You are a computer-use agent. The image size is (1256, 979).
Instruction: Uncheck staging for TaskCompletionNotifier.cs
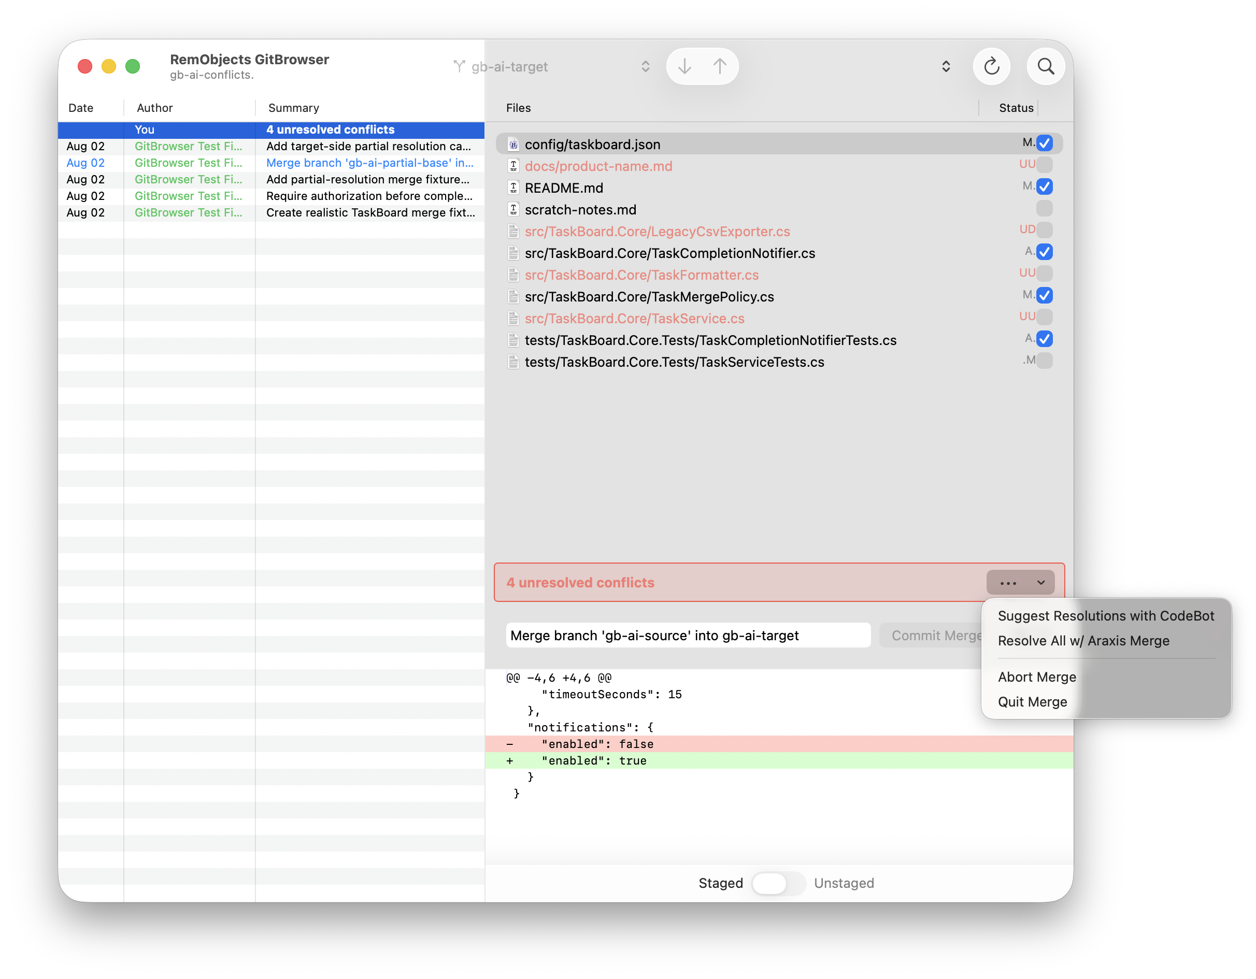coord(1045,252)
